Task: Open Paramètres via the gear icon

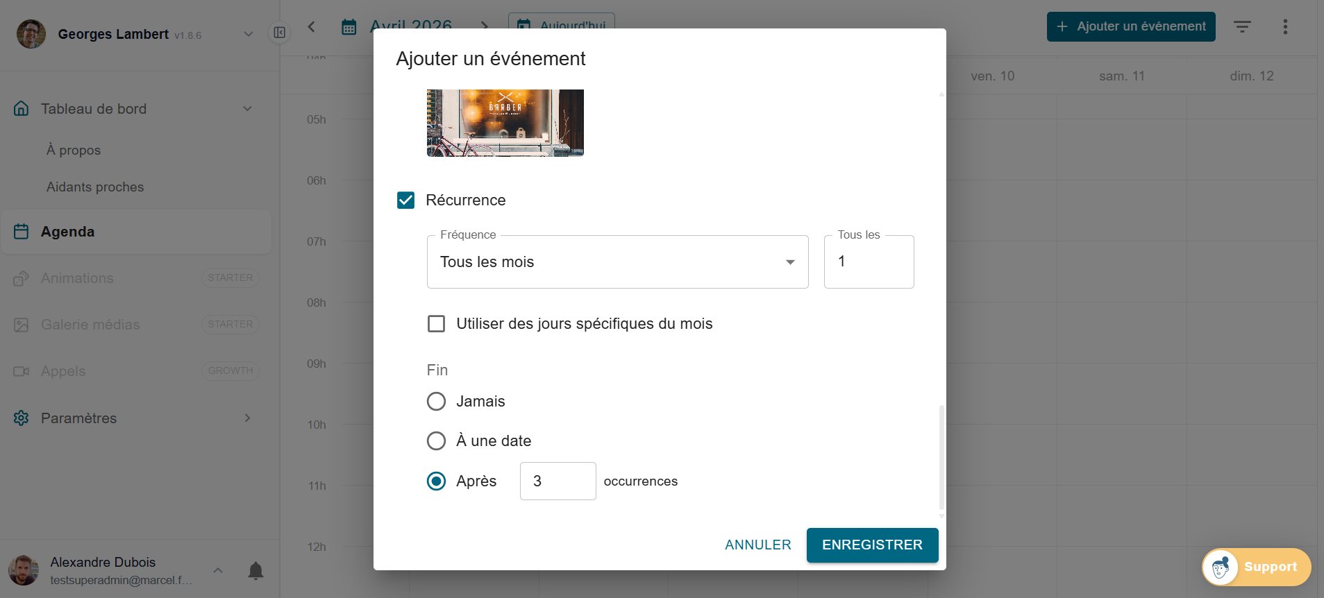Action: (x=22, y=418)
